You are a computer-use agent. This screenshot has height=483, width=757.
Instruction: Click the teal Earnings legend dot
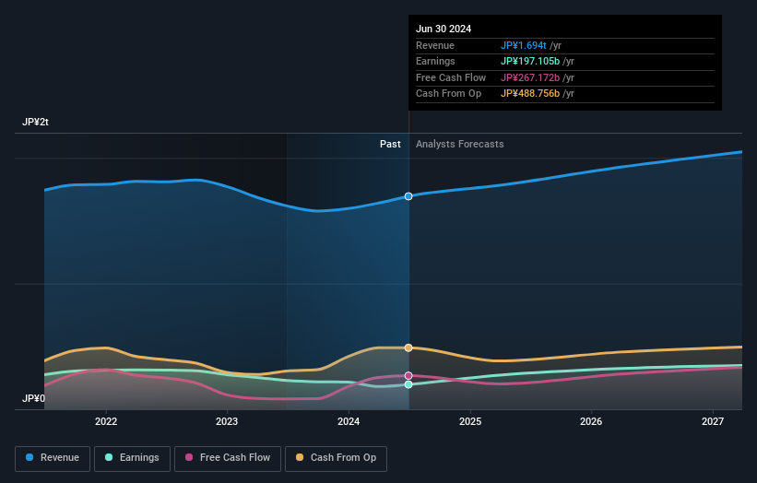109,457
